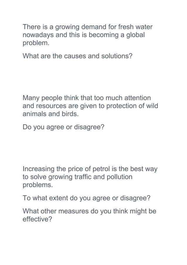
Task: Click the word 'global' in first paragraph
Action: pos(136,35)
